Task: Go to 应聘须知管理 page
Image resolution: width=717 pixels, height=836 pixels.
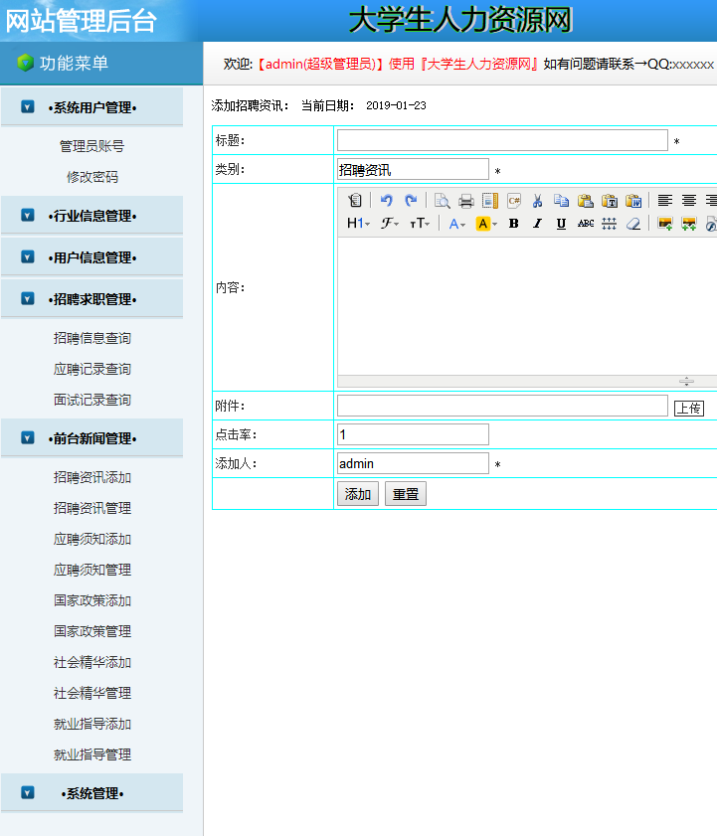Action: [91, 570]
